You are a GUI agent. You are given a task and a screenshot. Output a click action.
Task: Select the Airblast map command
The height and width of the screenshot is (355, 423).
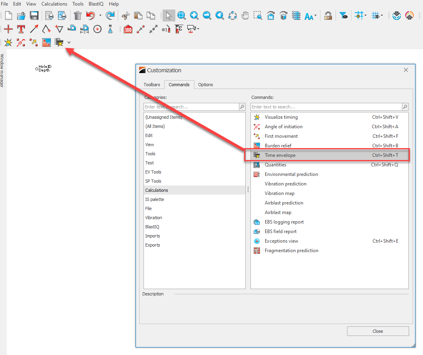(330, 212)
